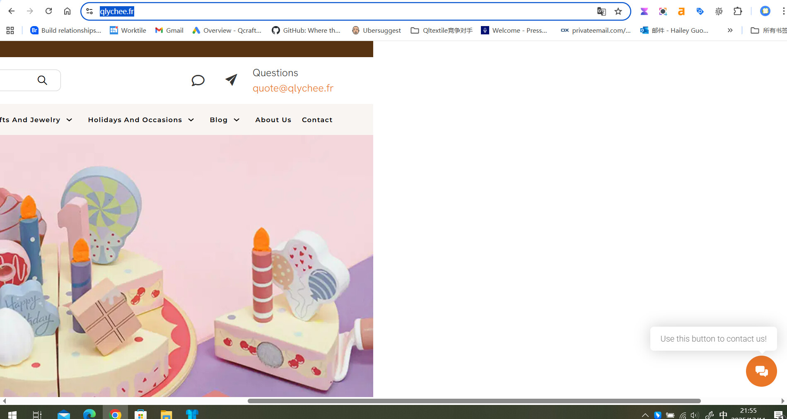Screen dimensions: 787x419
Task: Open the Gmail bookmark
Action: tap(169, 30)
